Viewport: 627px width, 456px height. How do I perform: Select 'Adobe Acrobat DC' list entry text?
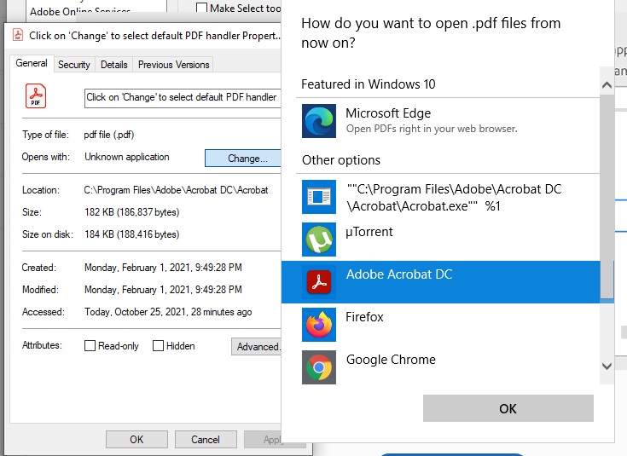tap(399, 274)
